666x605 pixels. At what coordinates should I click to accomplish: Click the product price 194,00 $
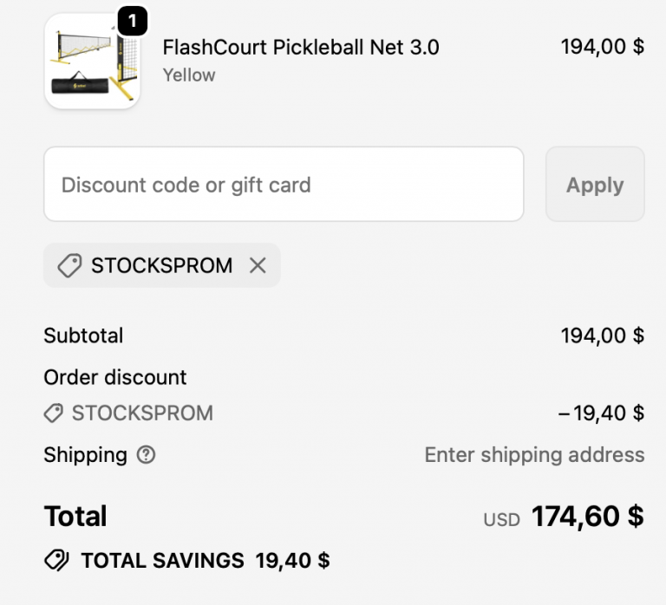[602, 47]
